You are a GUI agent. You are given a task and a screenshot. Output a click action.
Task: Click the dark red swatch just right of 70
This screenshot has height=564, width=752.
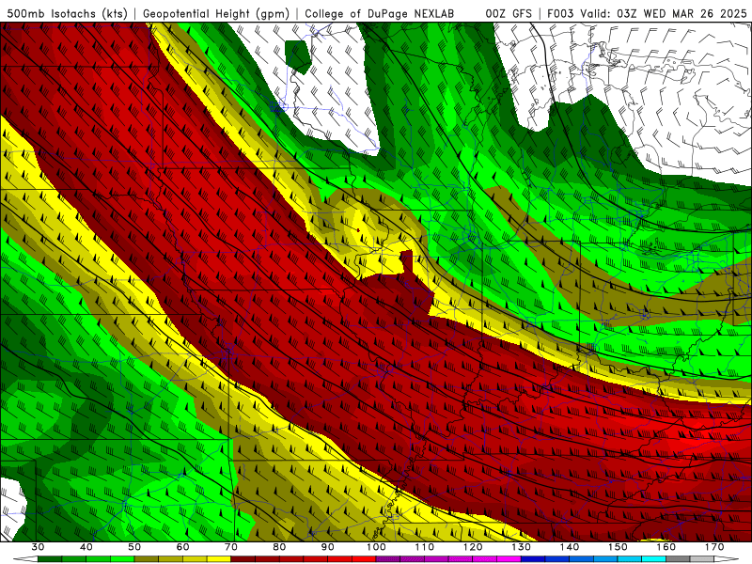pos(243,559)
